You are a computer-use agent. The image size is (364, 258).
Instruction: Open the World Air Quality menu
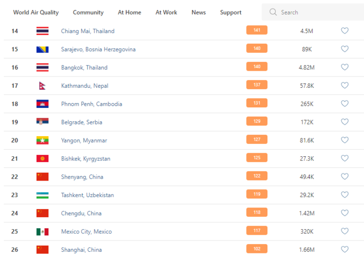point(36,12)
